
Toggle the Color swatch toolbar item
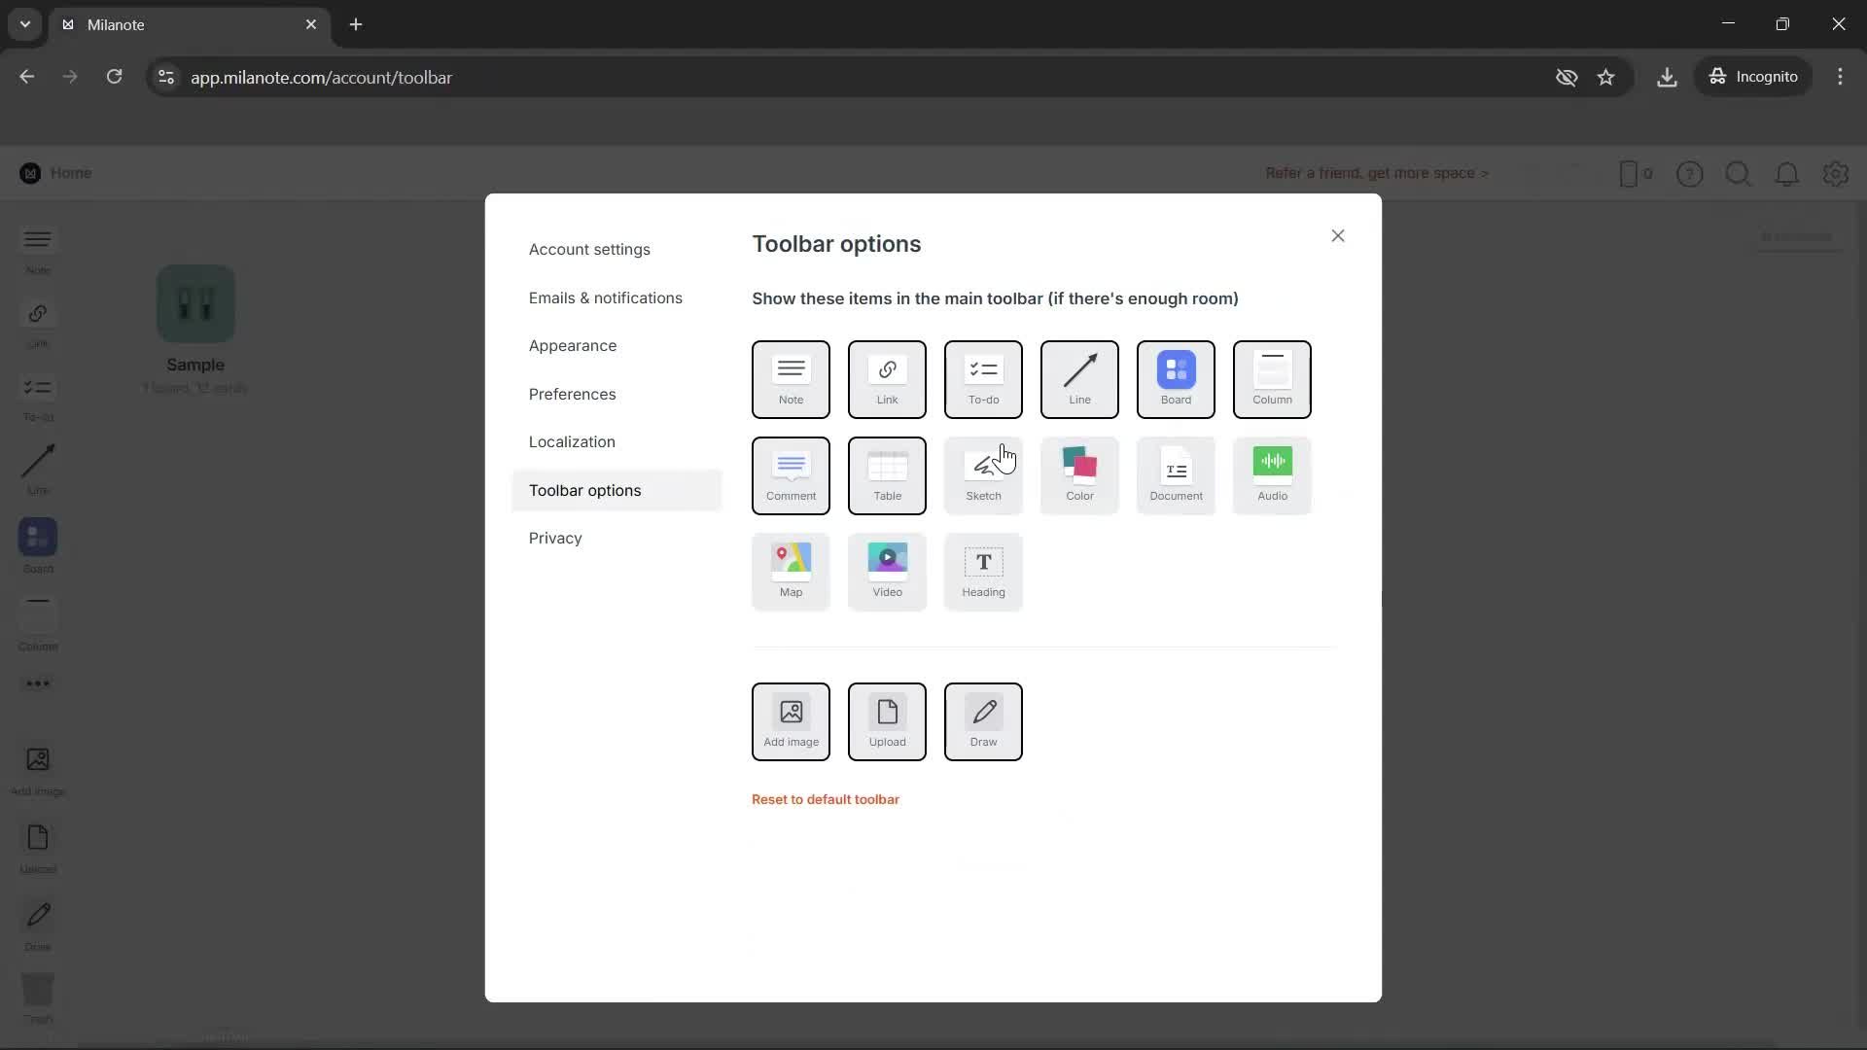tap(1079, 475)
